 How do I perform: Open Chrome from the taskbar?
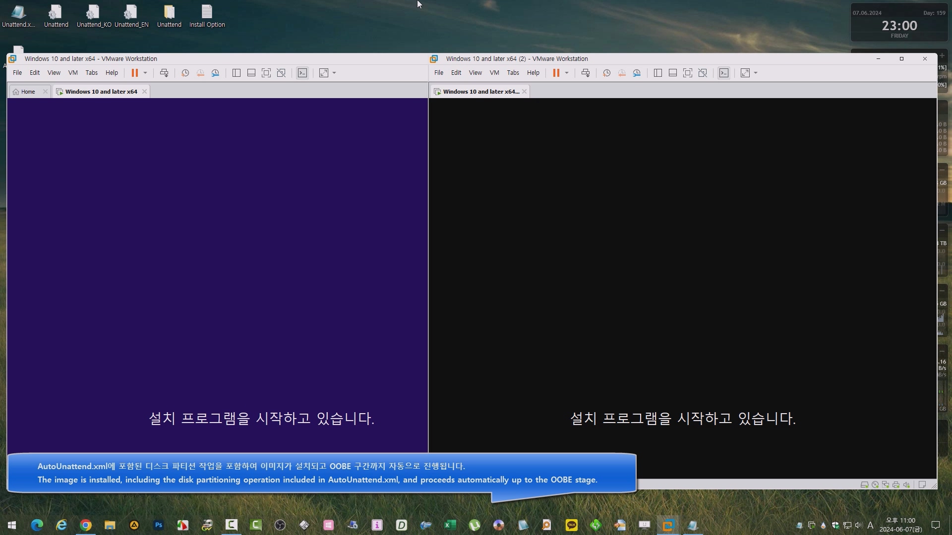[x=86, y=525]
